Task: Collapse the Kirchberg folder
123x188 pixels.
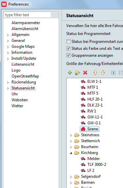Action: [x=71, y=153]
